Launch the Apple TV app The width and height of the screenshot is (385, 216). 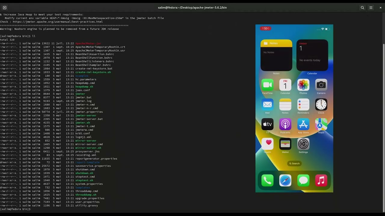pyautogui.click(x=267, y=124)
